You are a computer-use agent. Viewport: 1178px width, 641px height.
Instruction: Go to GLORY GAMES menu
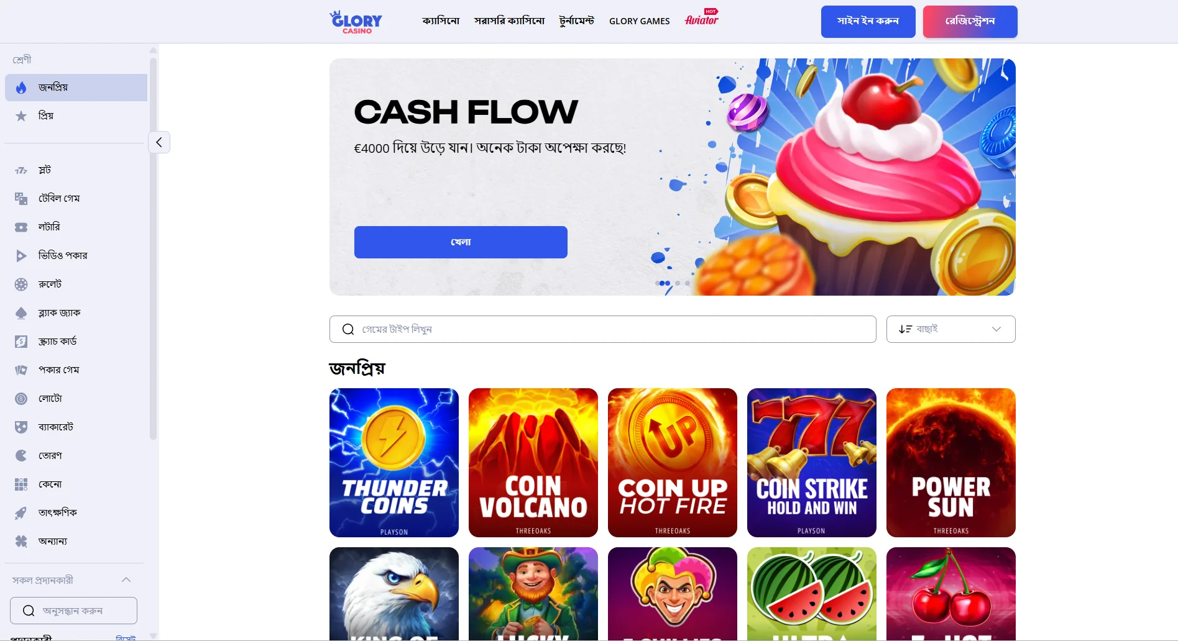pos(639,21)
